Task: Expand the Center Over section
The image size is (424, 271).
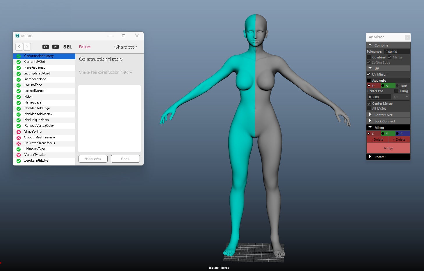Action: tap(370, 115)
